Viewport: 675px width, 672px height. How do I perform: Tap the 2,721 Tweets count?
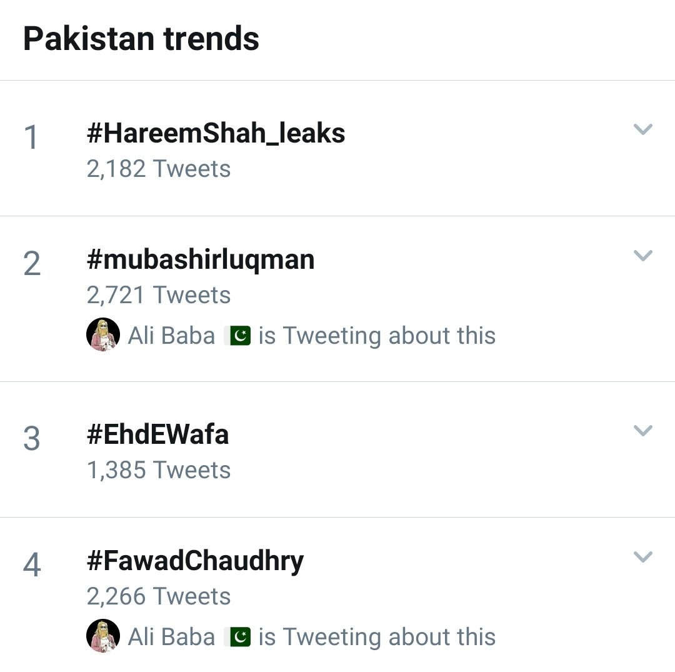[159, 295]
